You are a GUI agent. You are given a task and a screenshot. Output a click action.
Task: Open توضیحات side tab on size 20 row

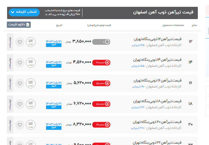point(10,125)
